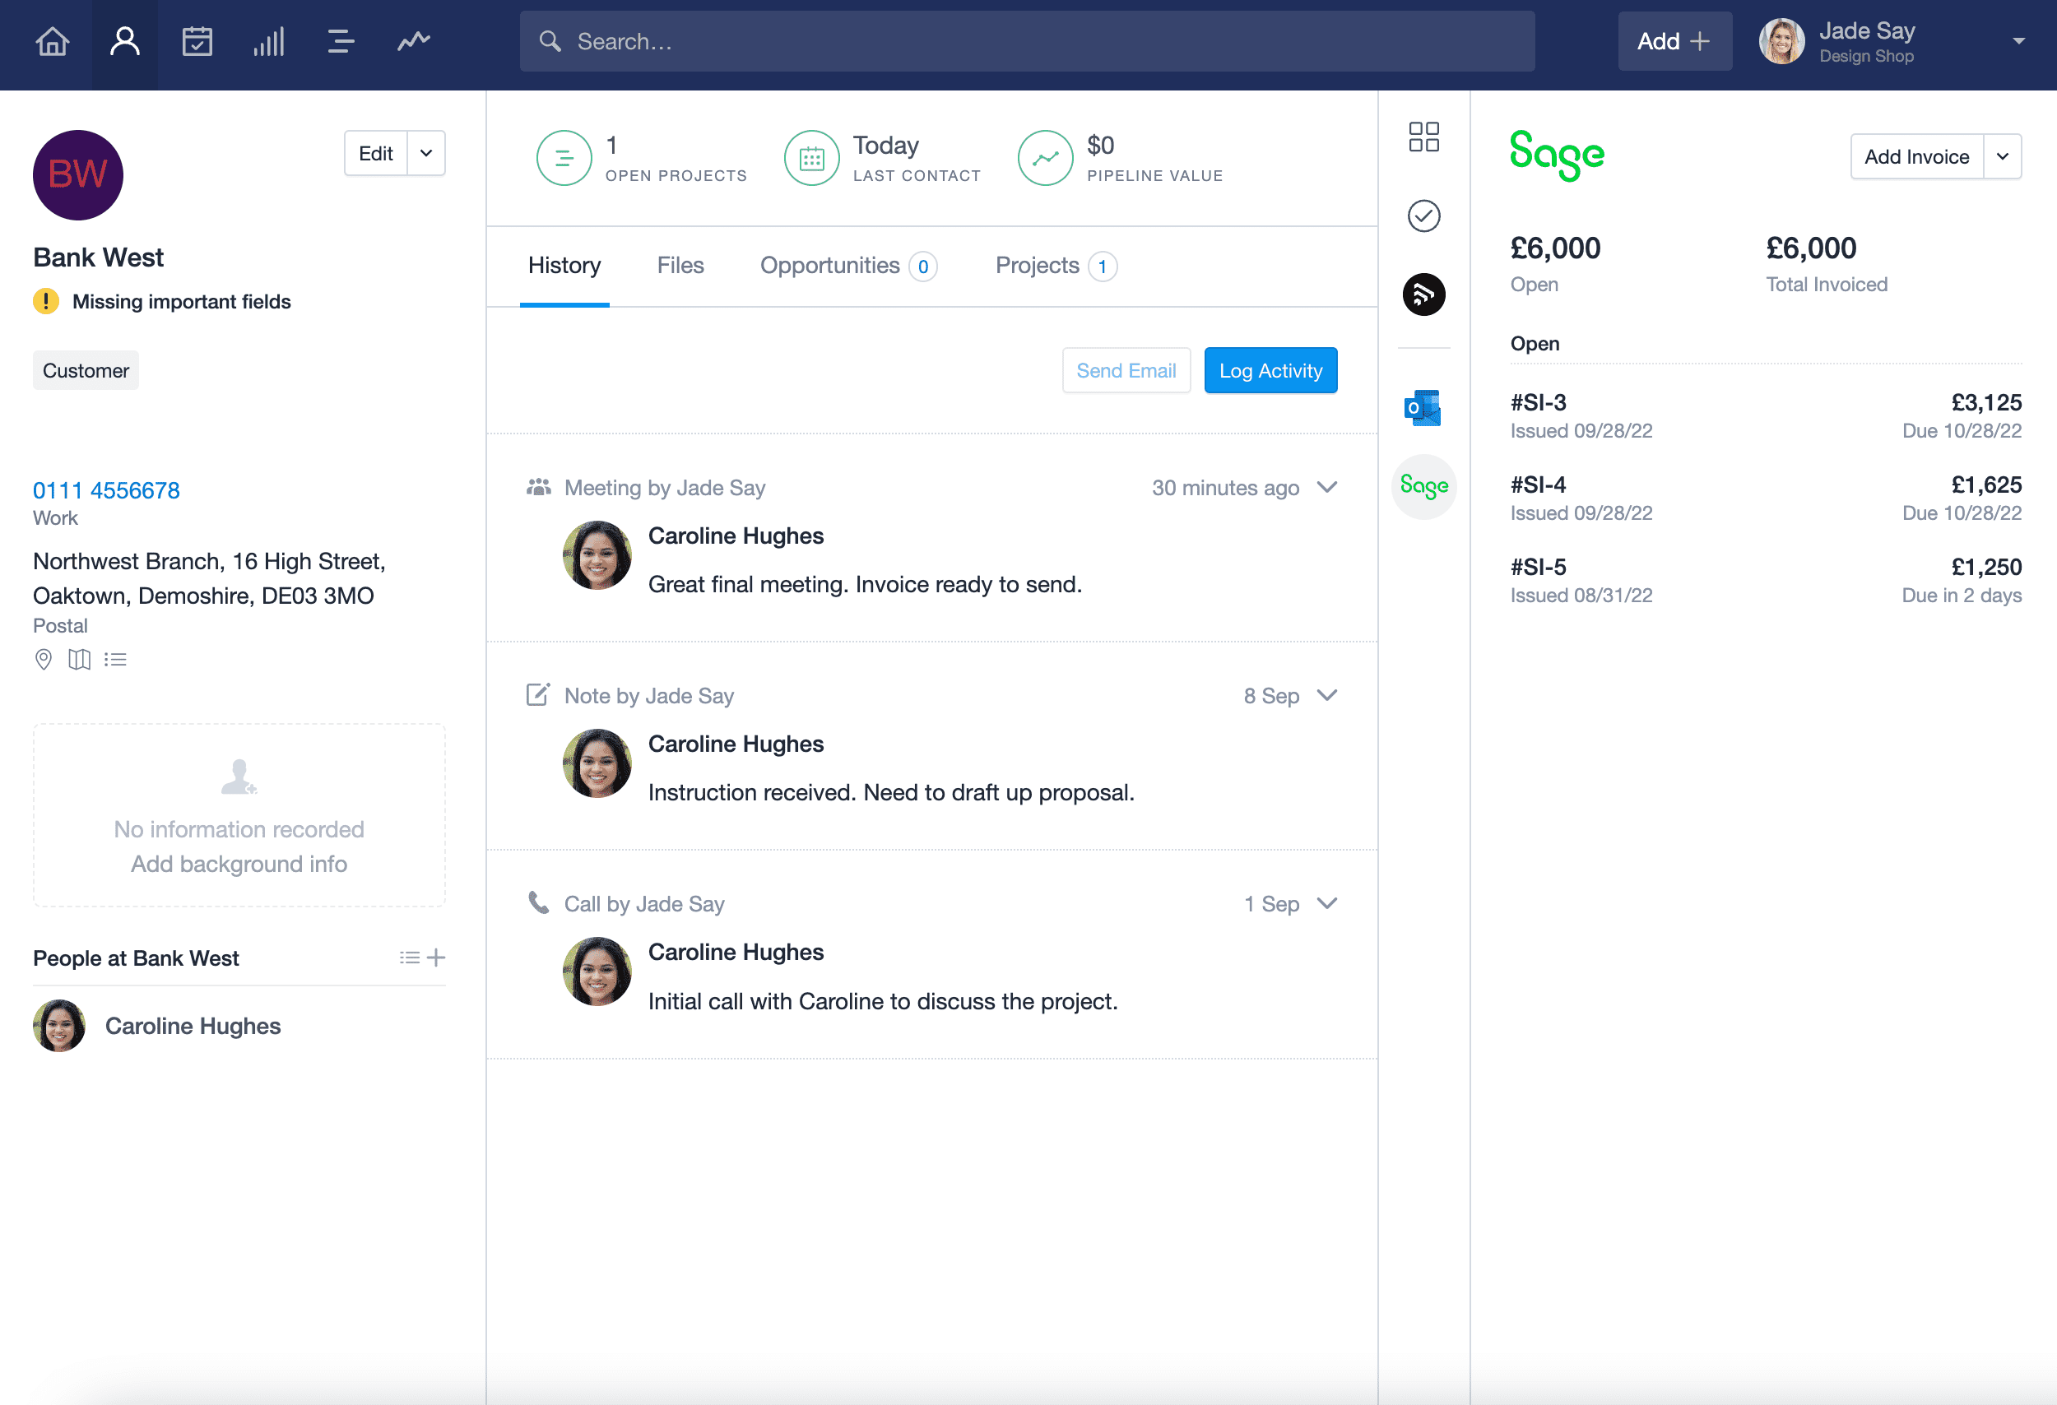This screenshot has width=2057, height=1405.
Task: Switch to the Projects tab
Action: point(1055,264)
